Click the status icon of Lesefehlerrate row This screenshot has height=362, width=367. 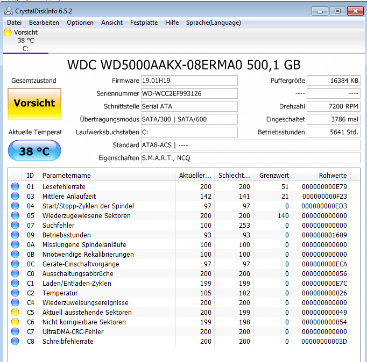(x=15, y=186)
